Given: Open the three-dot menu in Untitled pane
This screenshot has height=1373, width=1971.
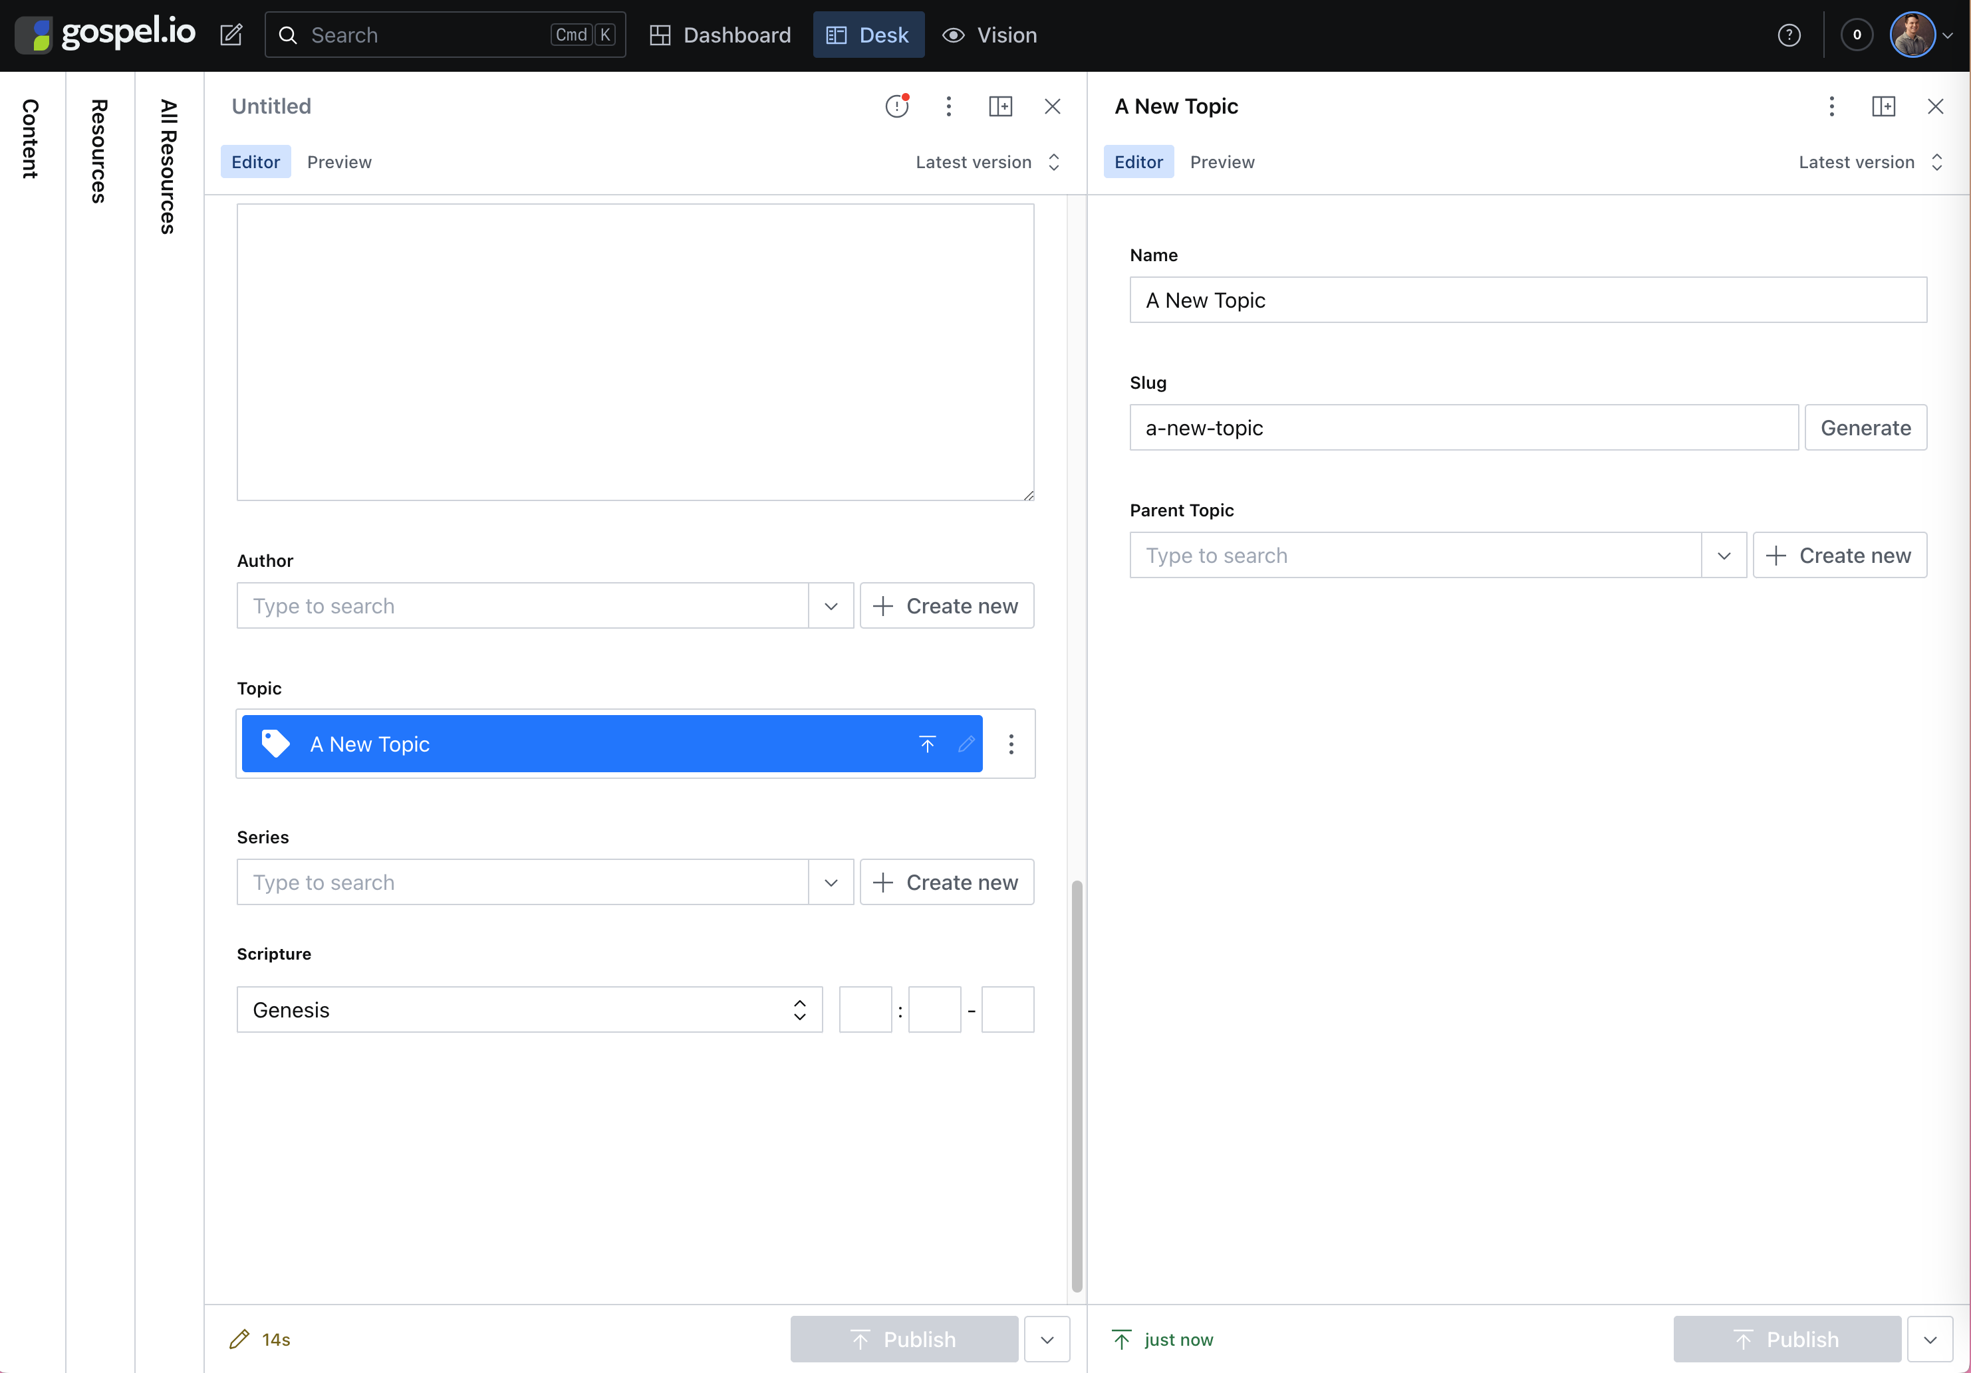Looking at the screenshot, I should pyautogui.click(x=948, y=106).
